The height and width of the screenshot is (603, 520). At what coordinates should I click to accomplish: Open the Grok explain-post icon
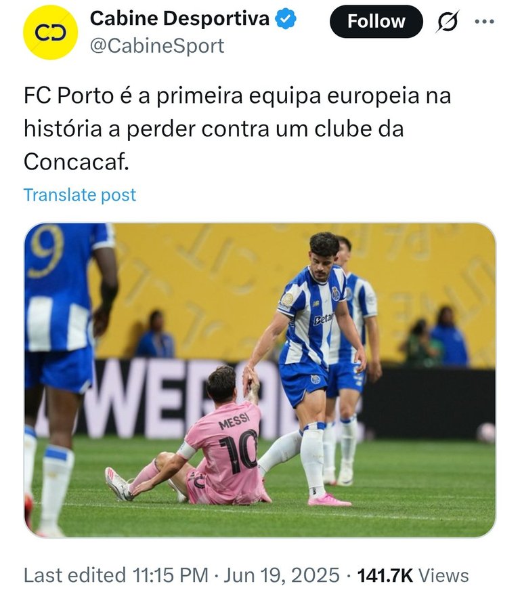[448, 22]
